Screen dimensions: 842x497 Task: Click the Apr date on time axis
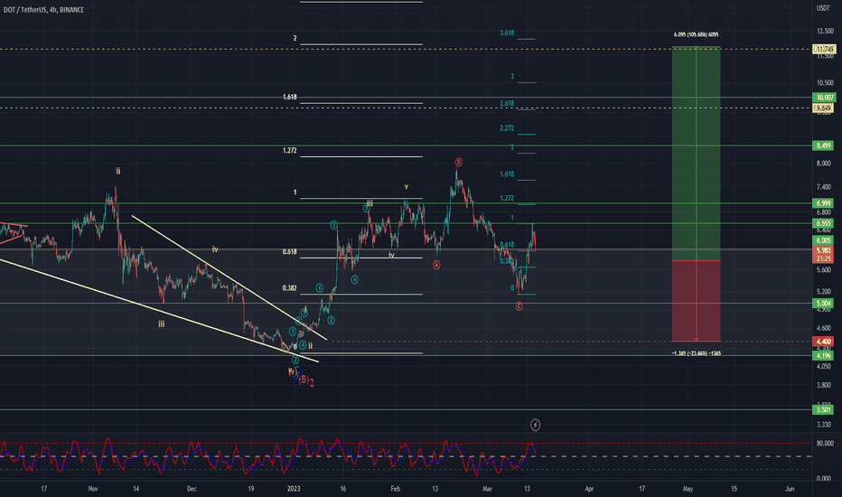point(589,488)
